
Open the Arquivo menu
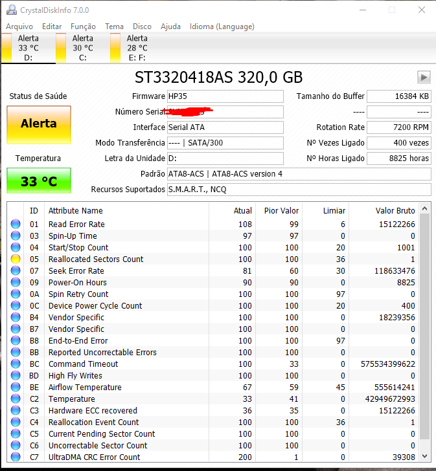point(19,27)
